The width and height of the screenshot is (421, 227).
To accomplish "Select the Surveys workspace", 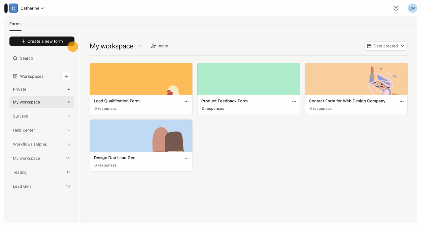I will coord(20,116).
